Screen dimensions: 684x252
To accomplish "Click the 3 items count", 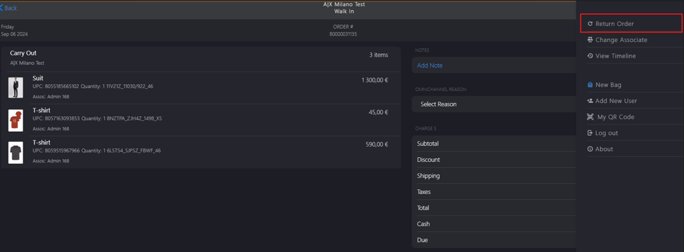I will pos(378,55).
